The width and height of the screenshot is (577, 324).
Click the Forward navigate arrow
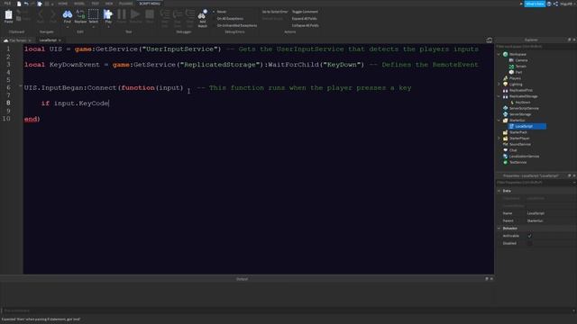tap(53, 14)
